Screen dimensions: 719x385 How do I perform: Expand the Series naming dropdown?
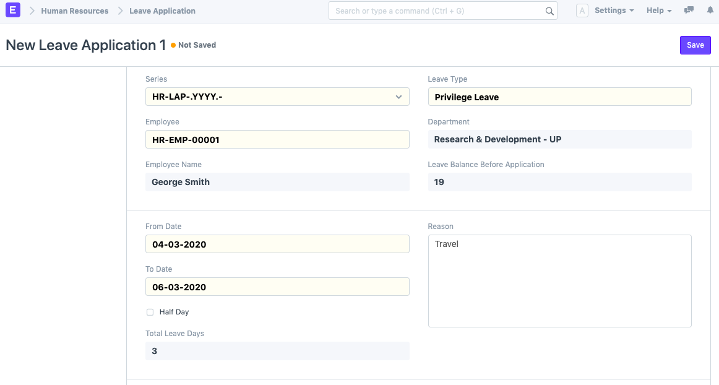(x=399, y=97)
